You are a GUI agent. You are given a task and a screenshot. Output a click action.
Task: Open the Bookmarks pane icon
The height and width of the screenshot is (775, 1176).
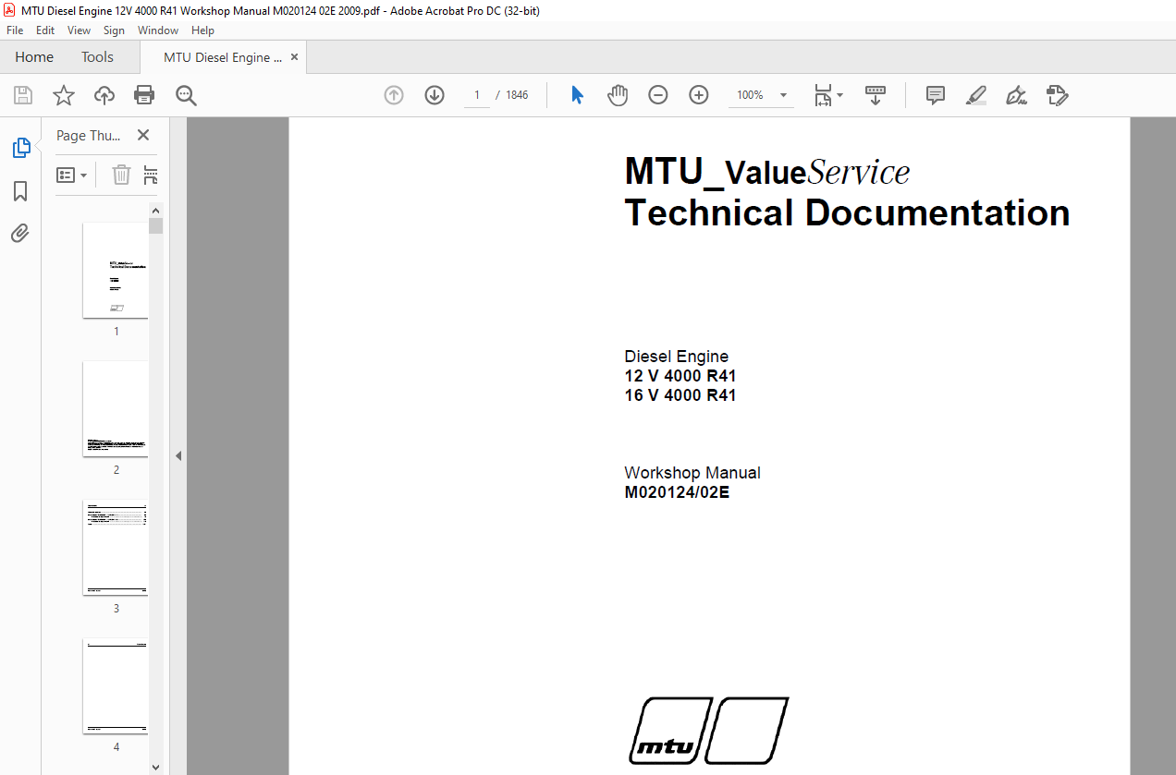click(20, 191)
